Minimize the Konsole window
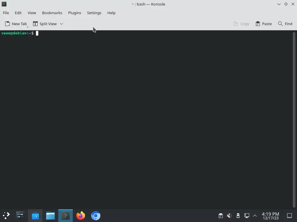Screen dimensions: 297x222 pyautogui.click(x=279, y=4)
